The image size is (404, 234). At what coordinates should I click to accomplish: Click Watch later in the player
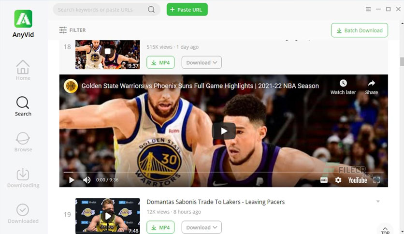click(343, 87)
